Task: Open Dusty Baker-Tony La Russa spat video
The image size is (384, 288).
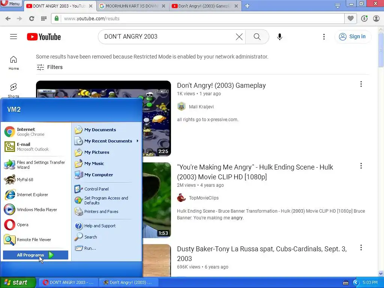Action: pyautogui.click(x=262, y=254)
